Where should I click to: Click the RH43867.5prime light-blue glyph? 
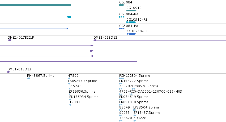click(x=29, y=78)
